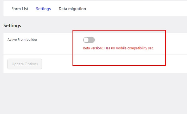Select the Settings page heading
This screenshot has height=114, width=187.
point(12,25)
